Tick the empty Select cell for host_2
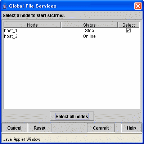 [129, 36]
